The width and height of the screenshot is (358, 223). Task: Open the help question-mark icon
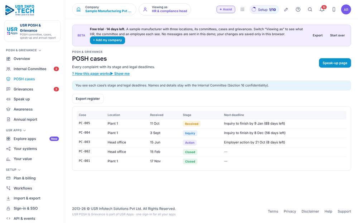point(298,9)
